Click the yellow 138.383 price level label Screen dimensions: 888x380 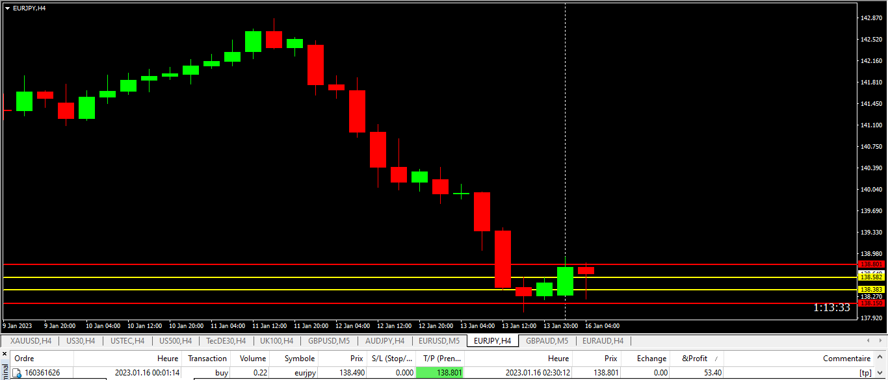[x=871, y=290]
